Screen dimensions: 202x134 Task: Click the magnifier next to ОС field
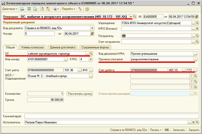91,53
